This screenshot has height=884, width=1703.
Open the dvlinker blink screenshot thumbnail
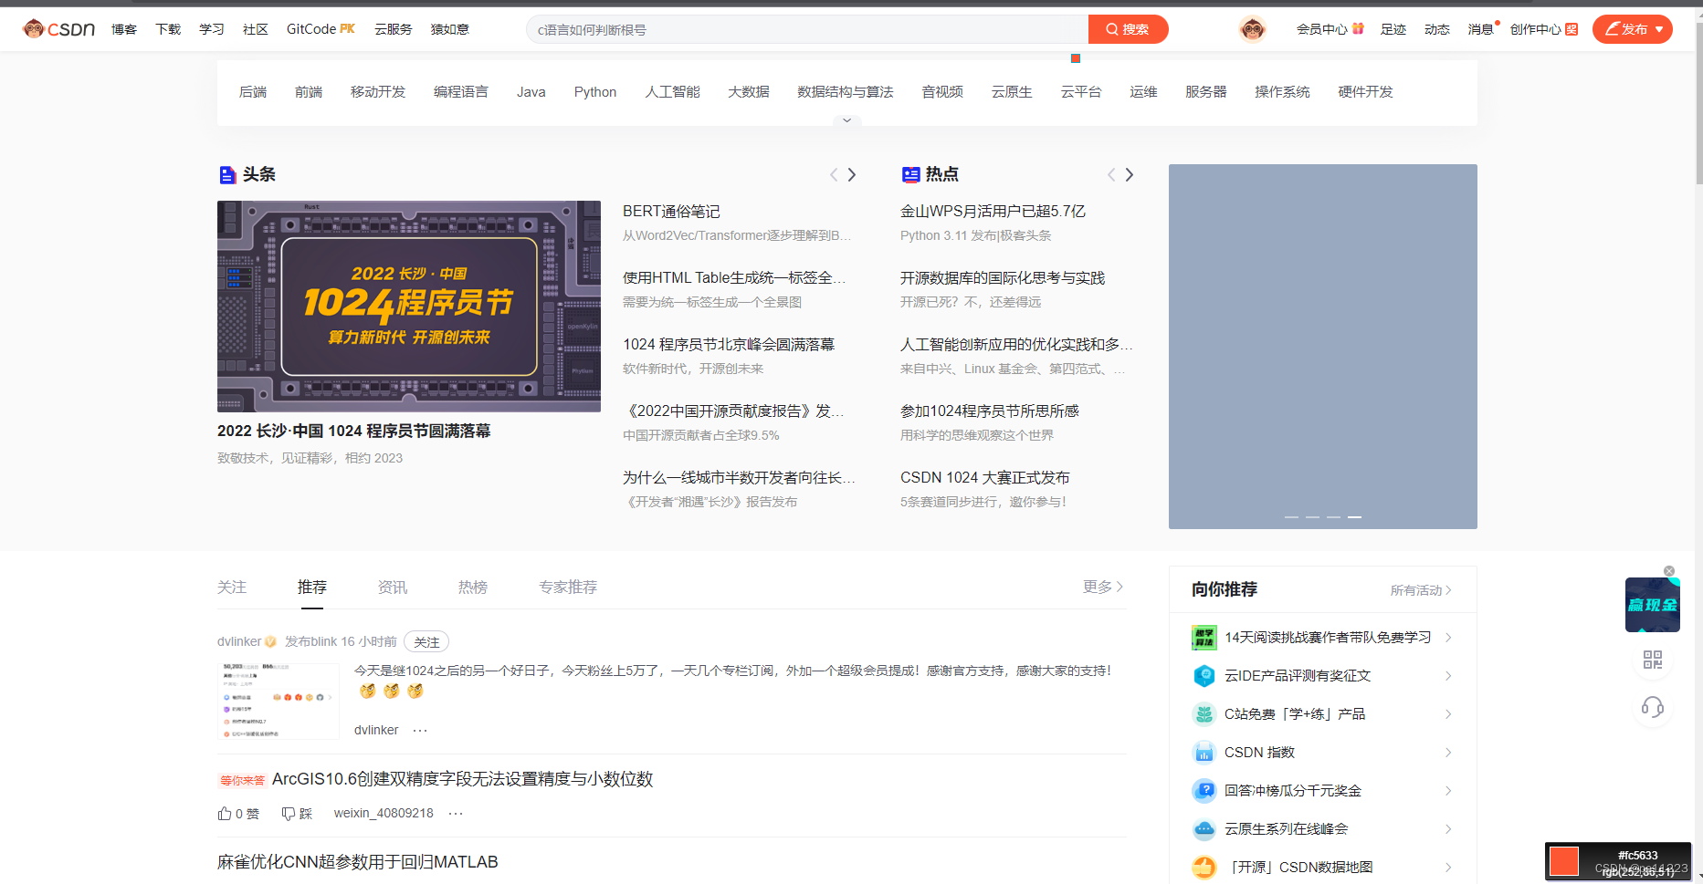pos(279,701)
